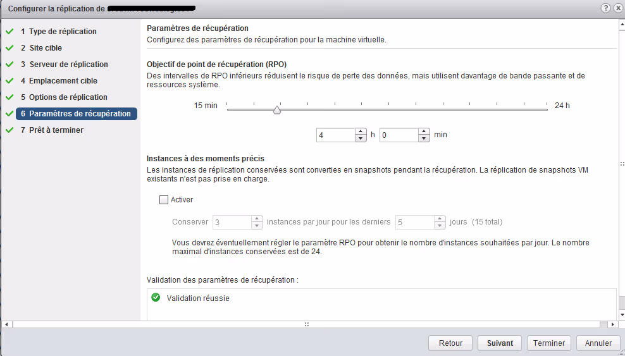Close the replication configuration dialog

pyautogui.click(x=617, y=8)
